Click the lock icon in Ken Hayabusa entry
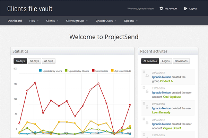208x138 pixels. 147,91
